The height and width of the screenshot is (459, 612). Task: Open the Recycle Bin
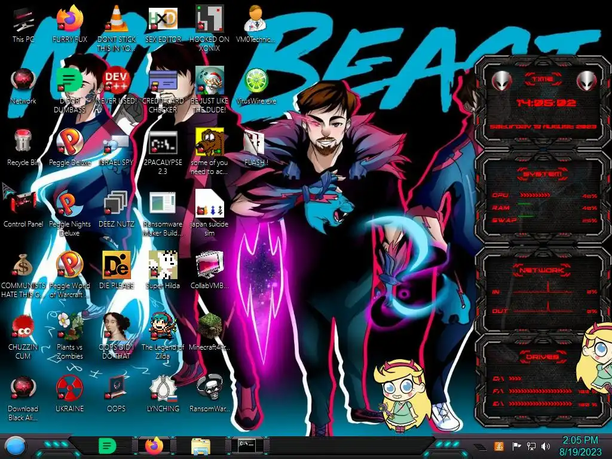pyautogui.click(x=23, y=148)
